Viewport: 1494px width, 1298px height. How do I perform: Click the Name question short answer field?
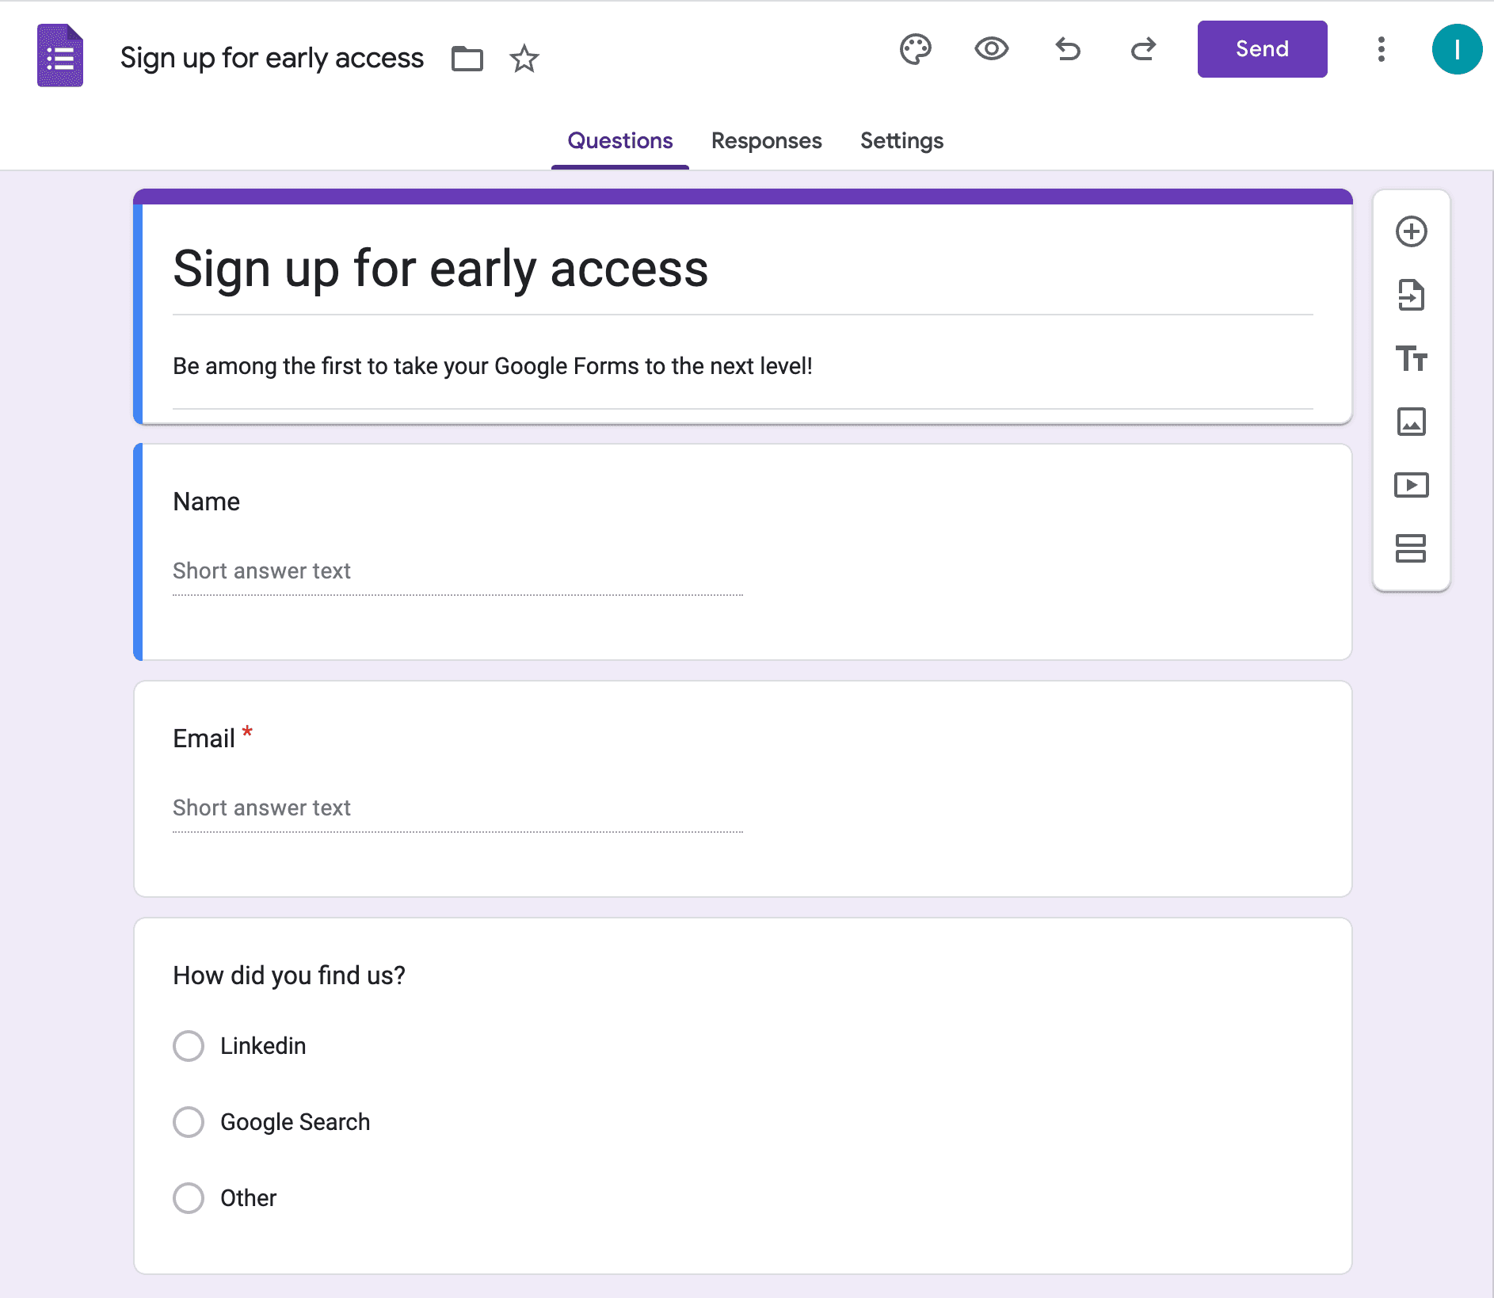[x=457, y=571]
